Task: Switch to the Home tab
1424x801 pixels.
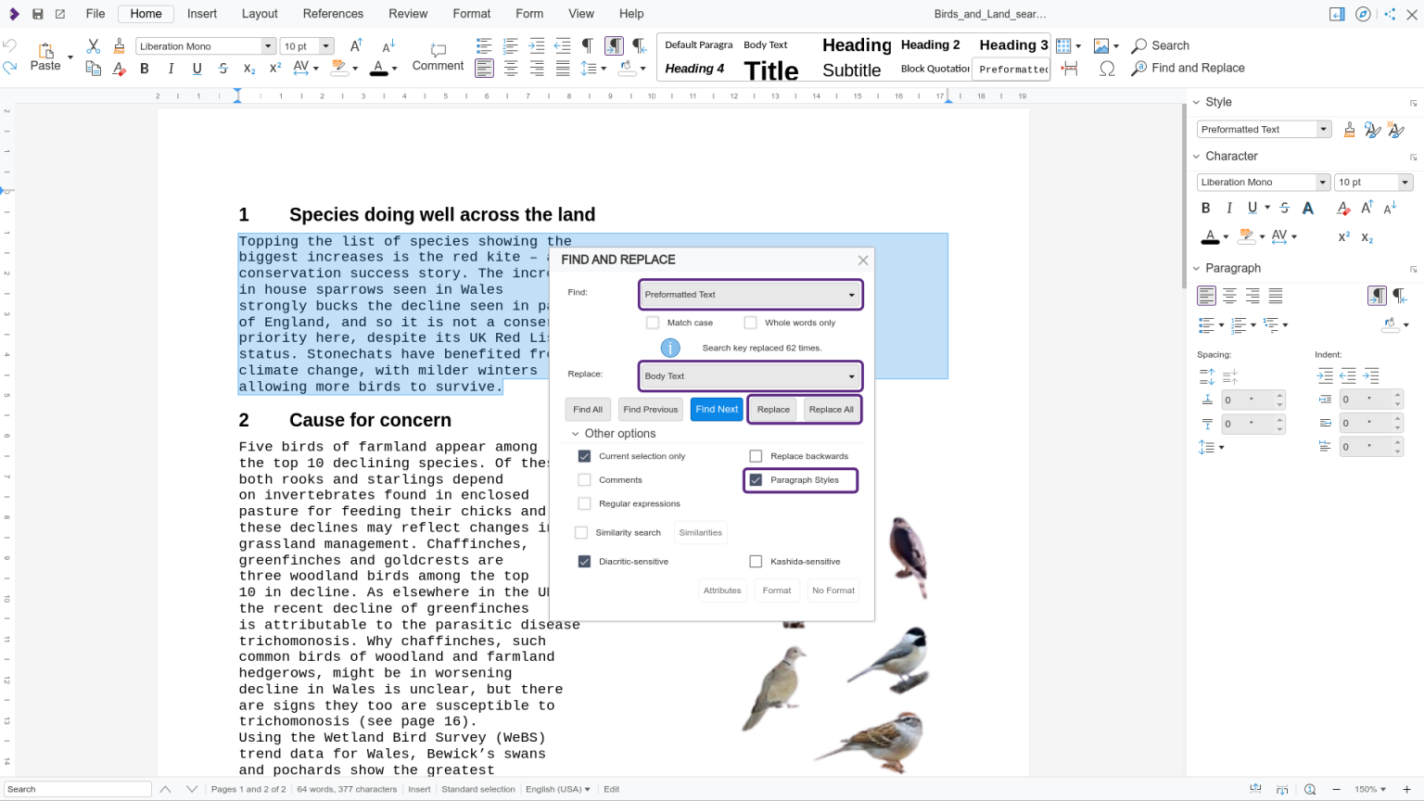Action: tap(146, 13)
